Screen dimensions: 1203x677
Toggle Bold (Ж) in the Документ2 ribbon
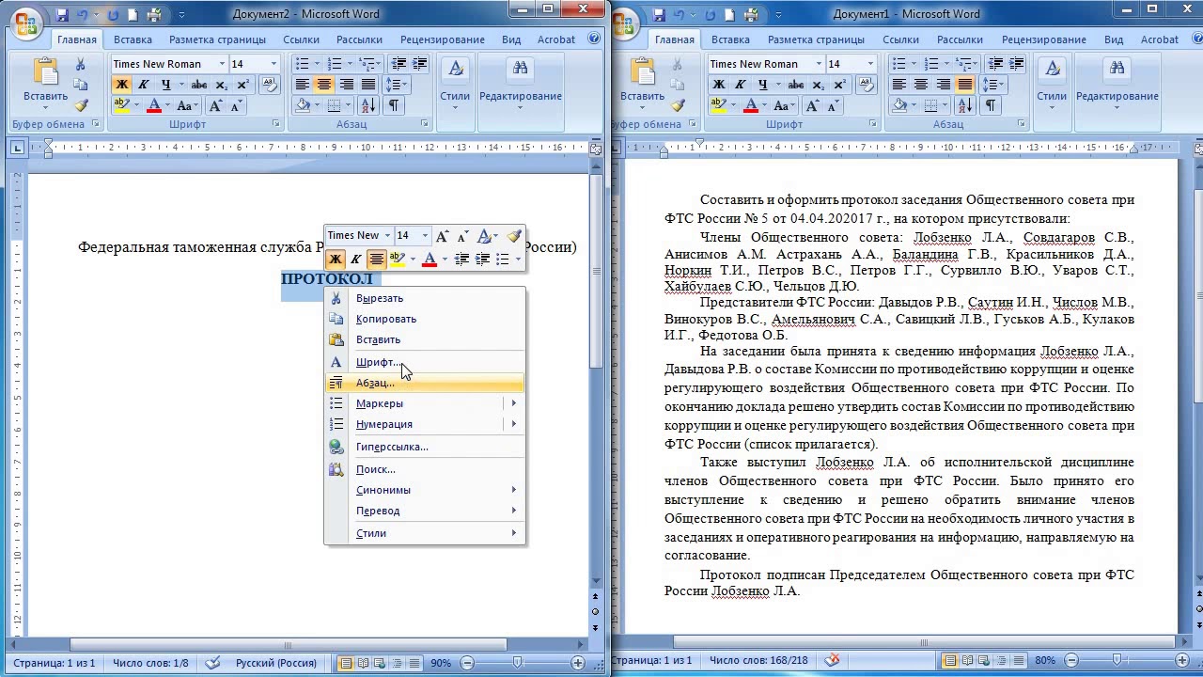coord(121,85)
